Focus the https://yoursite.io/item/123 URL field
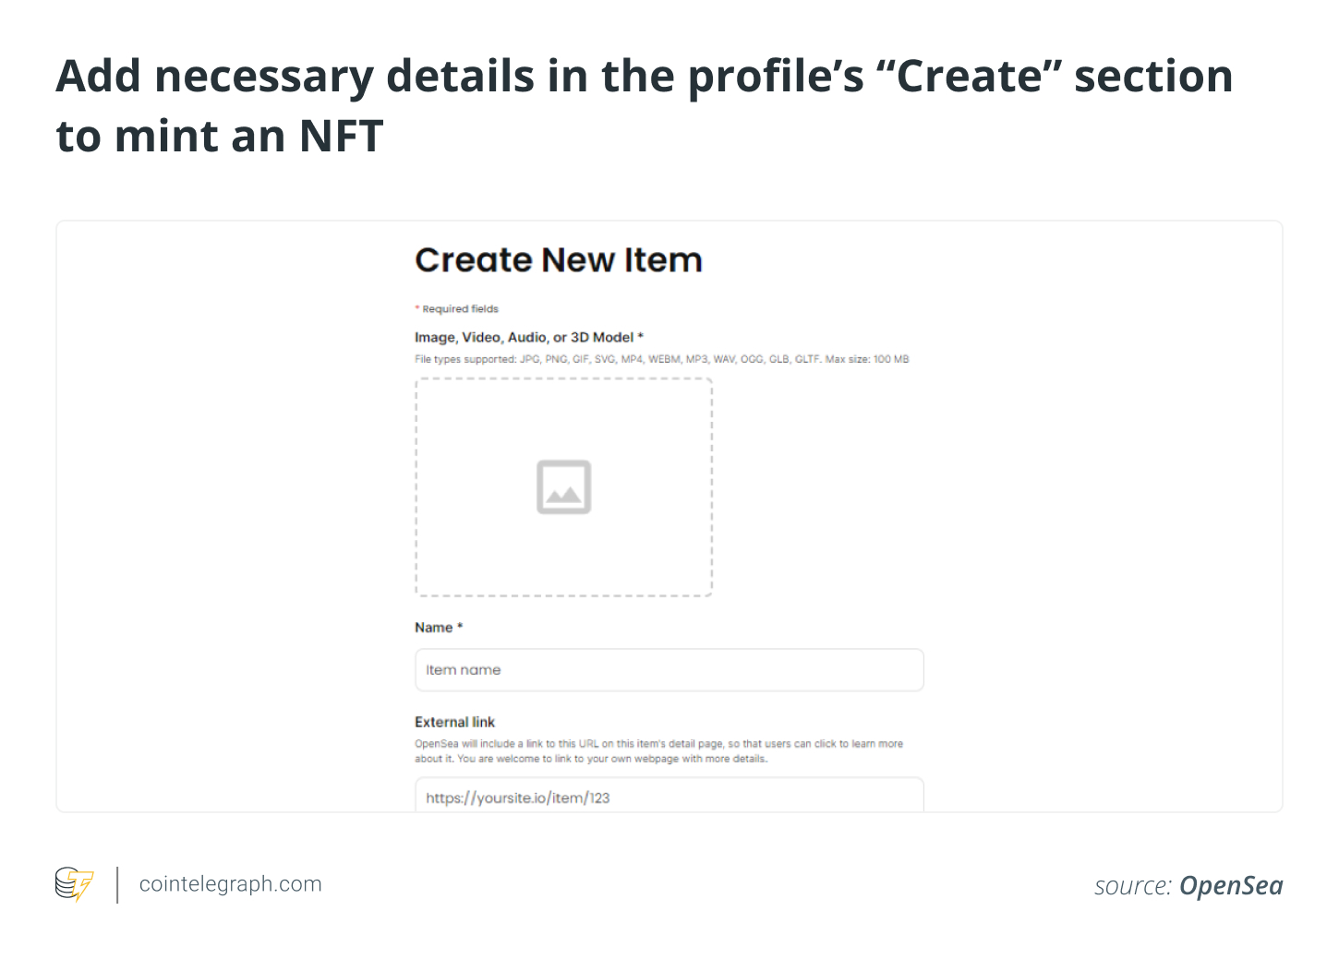 tap(669, 797)
